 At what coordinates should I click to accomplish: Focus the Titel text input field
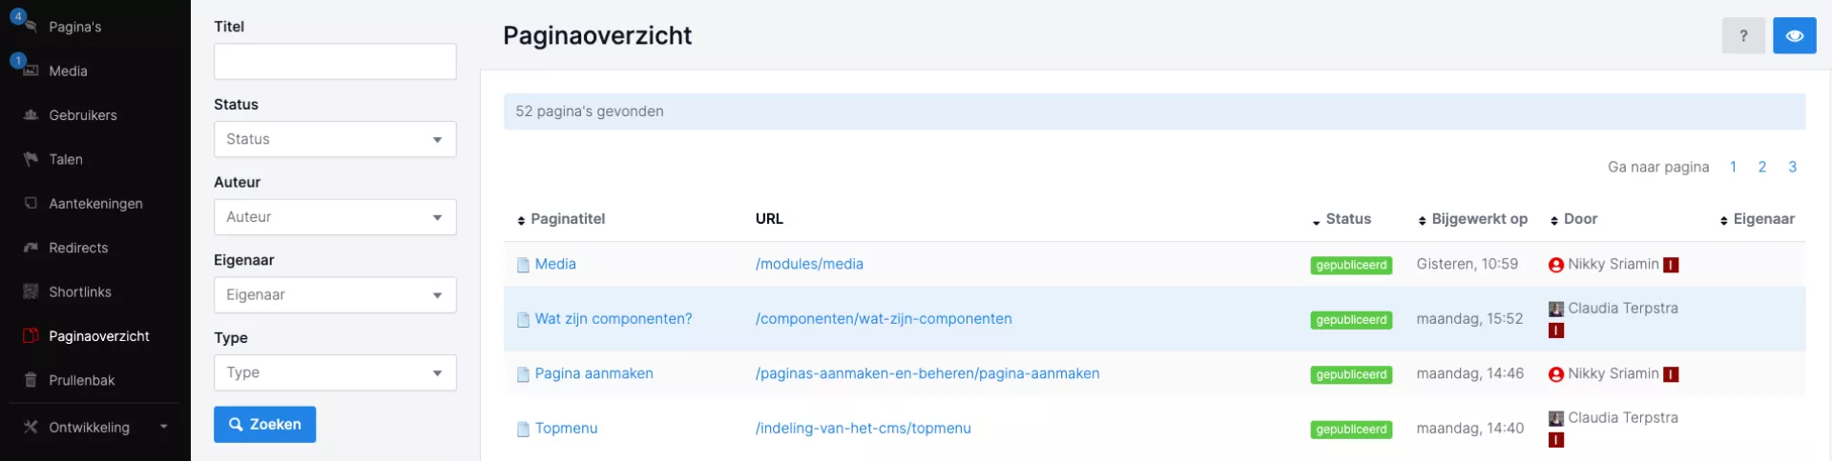point(335,61)
